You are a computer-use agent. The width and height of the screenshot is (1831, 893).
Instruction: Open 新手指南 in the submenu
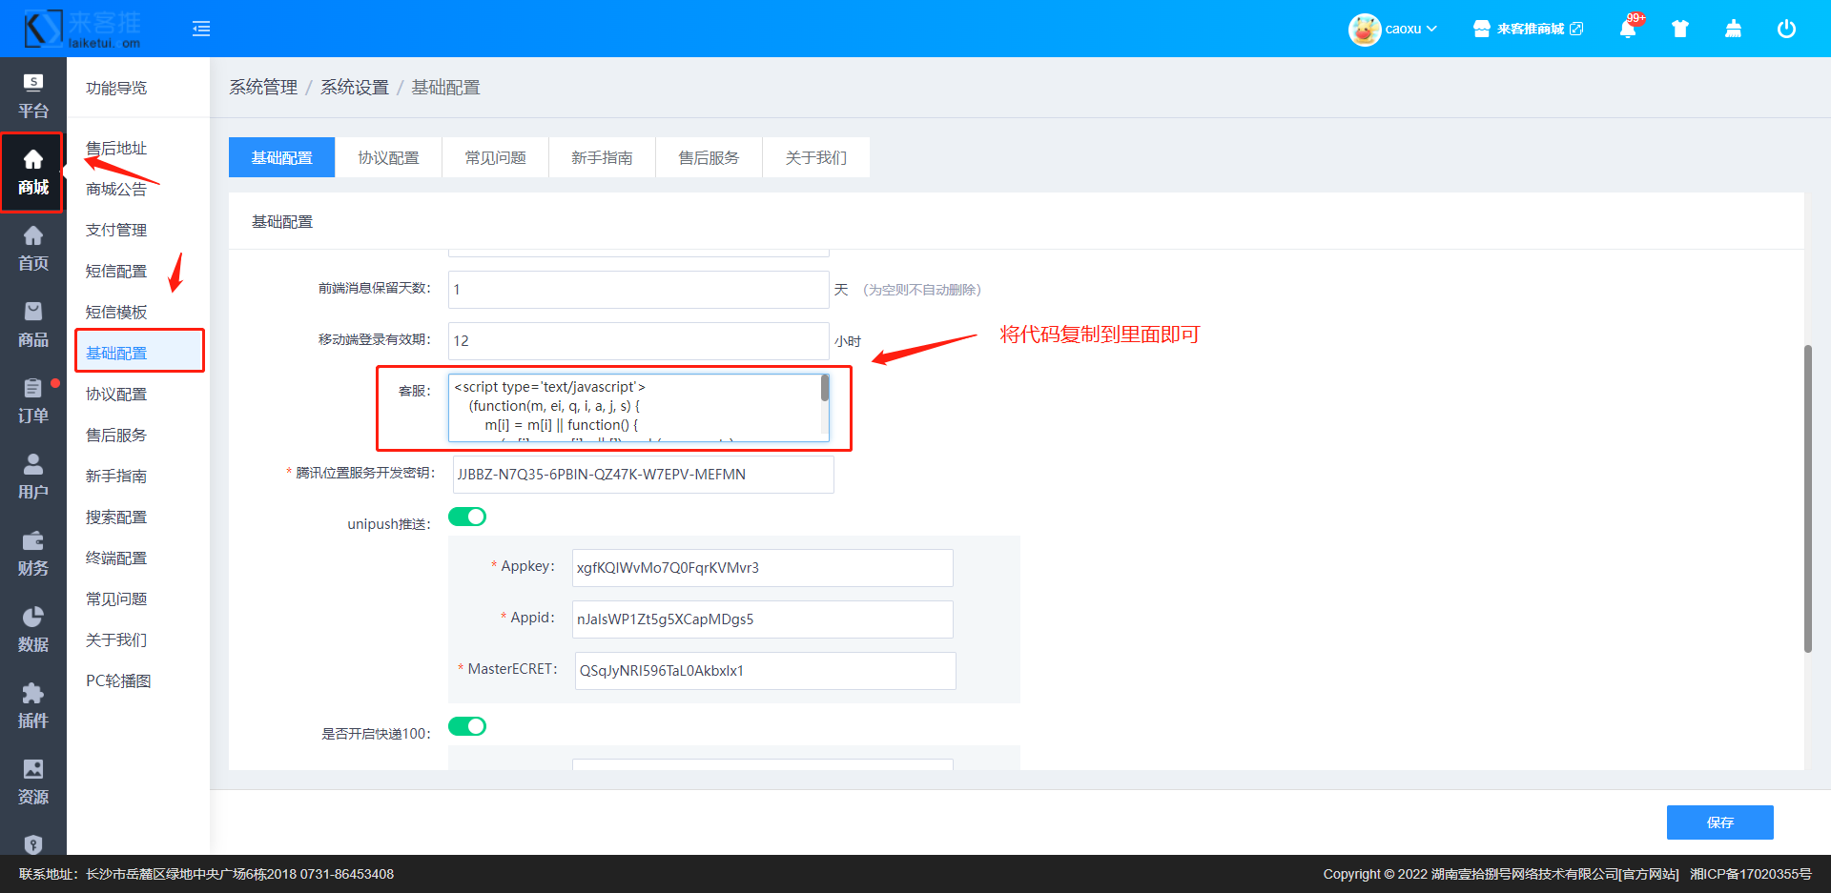tap(116, 476)
